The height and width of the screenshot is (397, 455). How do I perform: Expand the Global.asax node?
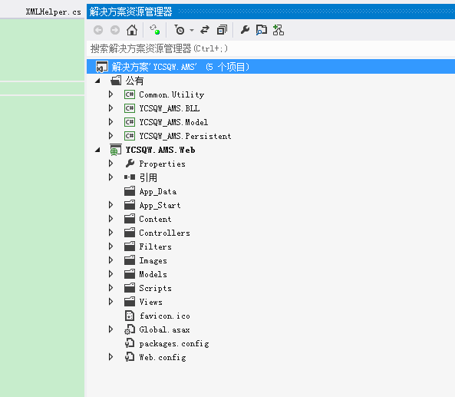[110, 329]
